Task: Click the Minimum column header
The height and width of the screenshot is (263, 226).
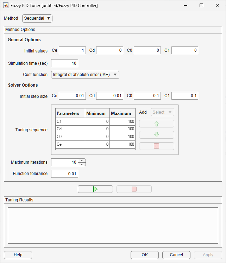Action: (97, 113)
